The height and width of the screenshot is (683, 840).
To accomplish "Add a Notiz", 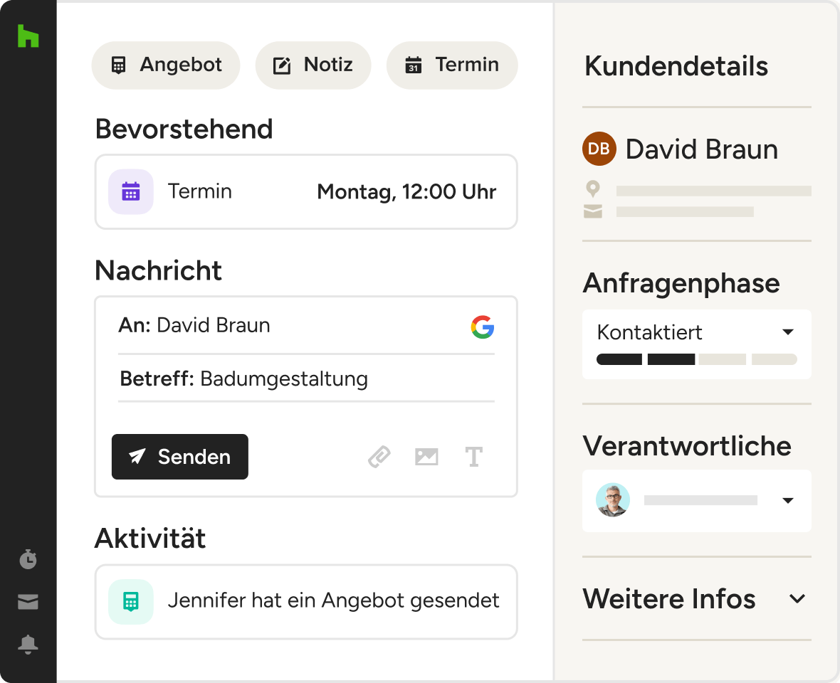I will point(313,65).
